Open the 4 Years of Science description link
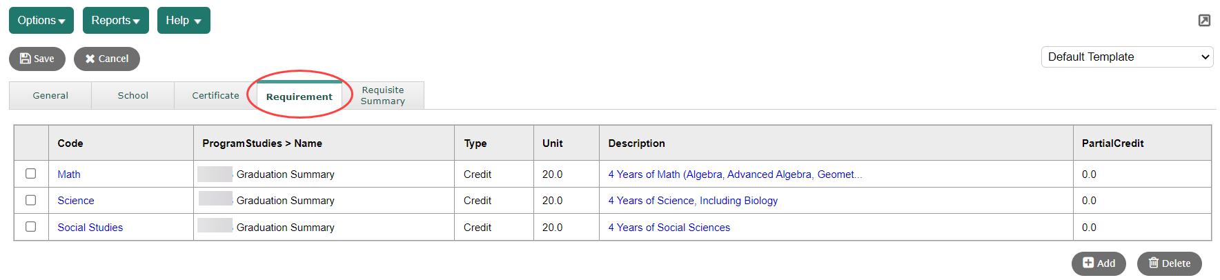The height and width of the screenshot is (280, 1220). 693,201
